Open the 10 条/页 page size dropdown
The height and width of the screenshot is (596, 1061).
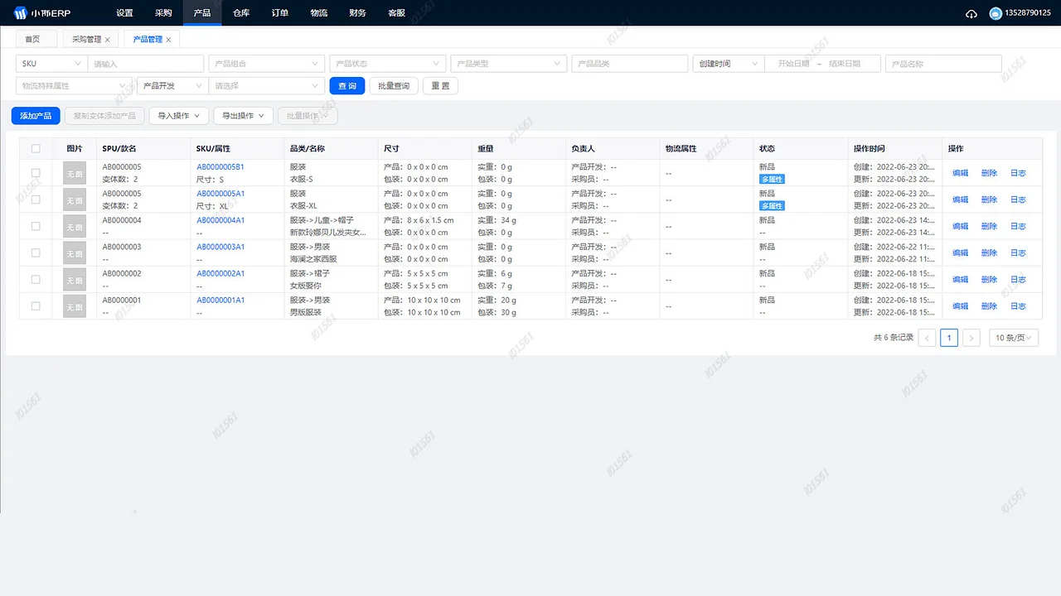click(x=1012, y=338)
